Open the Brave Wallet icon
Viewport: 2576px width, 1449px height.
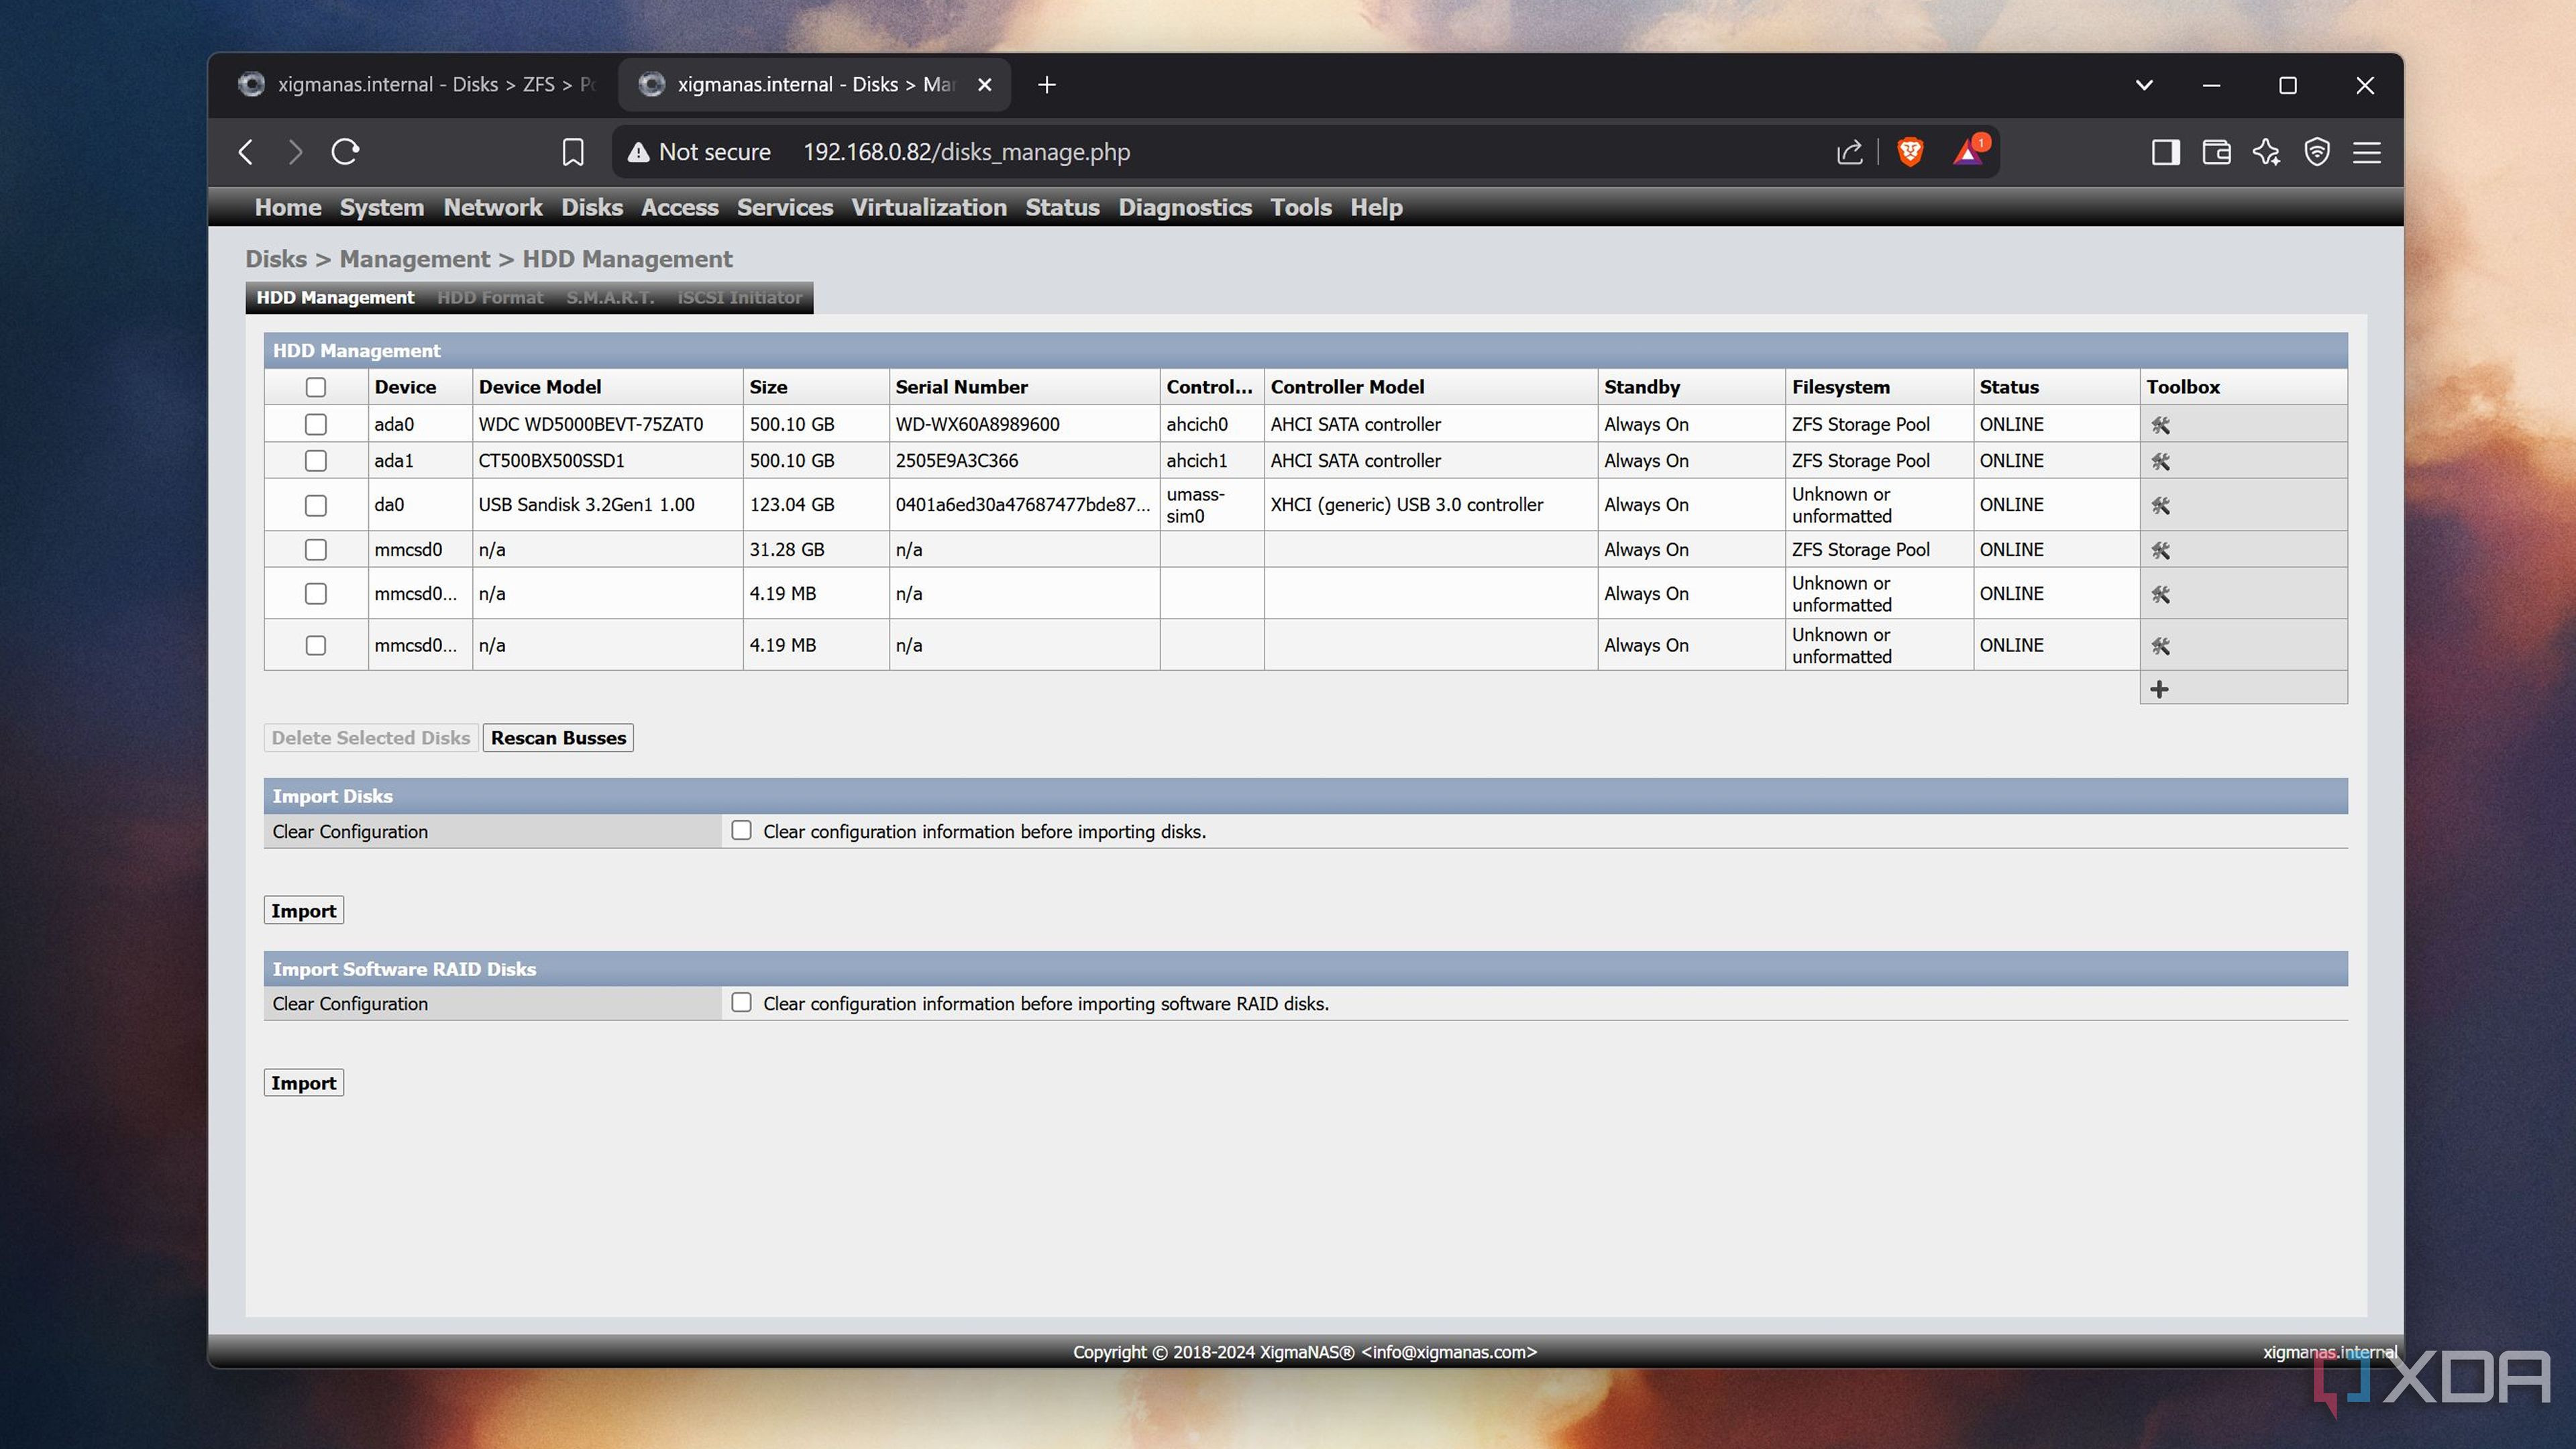click(2216, 152)
